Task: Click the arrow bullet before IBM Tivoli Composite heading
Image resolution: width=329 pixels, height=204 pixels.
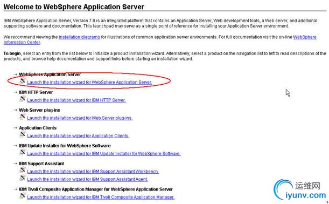Action: tap(15, 189)
